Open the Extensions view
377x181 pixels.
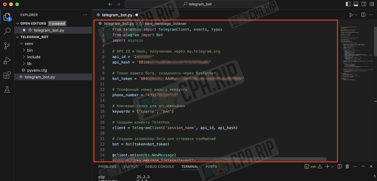tap(7, 75)
